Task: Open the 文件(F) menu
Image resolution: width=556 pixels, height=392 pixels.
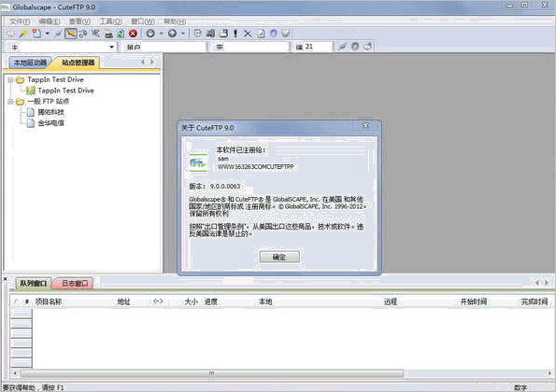Action: 19,21
